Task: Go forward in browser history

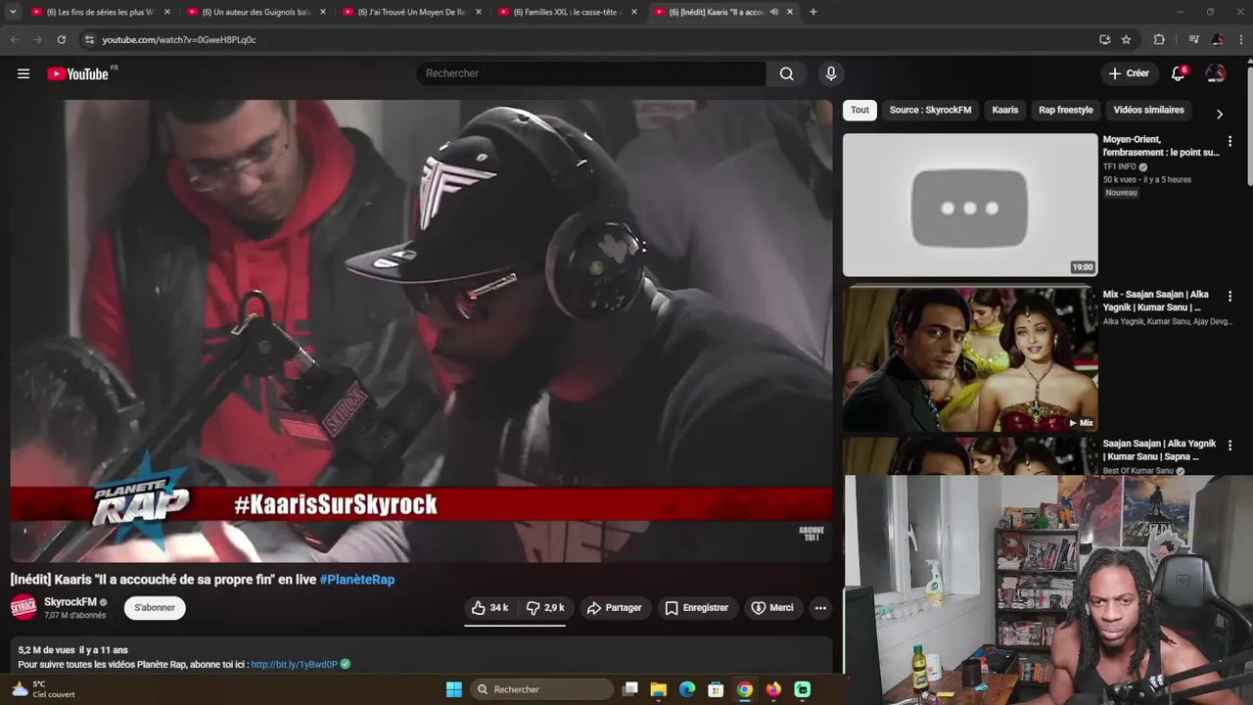Action: (37, 39)
